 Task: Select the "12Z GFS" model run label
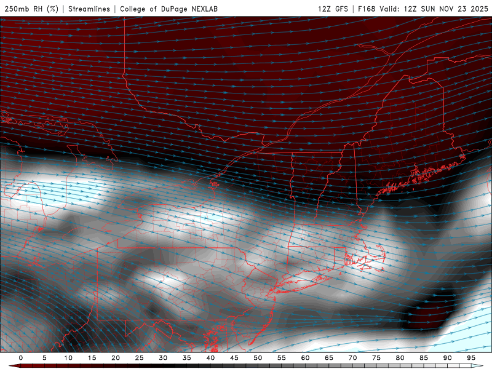[x=333, y=9]
